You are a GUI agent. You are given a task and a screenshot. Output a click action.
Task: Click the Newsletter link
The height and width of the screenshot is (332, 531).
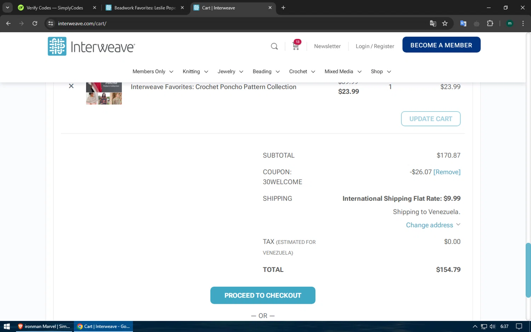pos(327,46)
